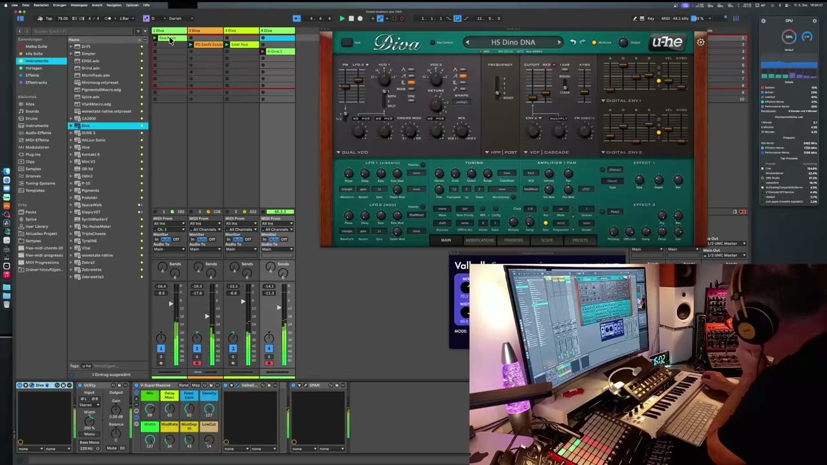Start playback with the transport Play button
This screenshot has height=465, width=827.
pos(342,18)
